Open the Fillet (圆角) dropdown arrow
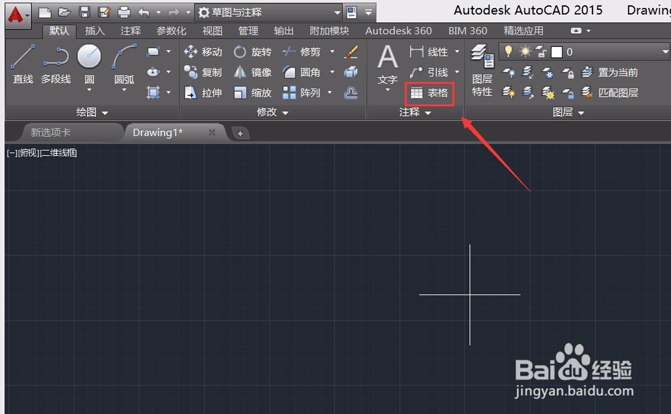This screenshot has height=414, width=671. click(332, 72)
